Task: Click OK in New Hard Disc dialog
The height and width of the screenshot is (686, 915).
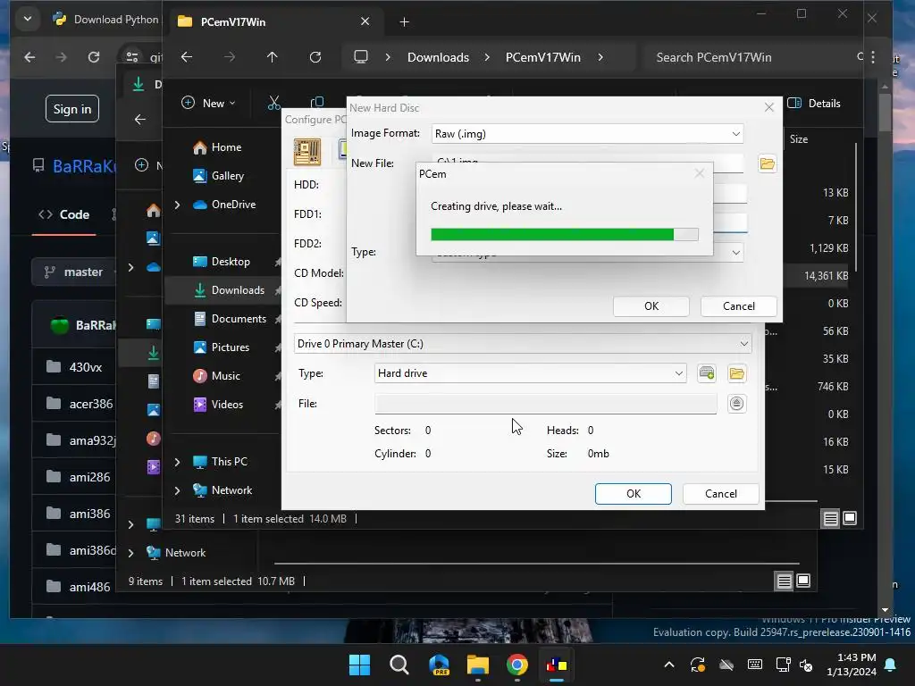Action: tap(651, 306)
